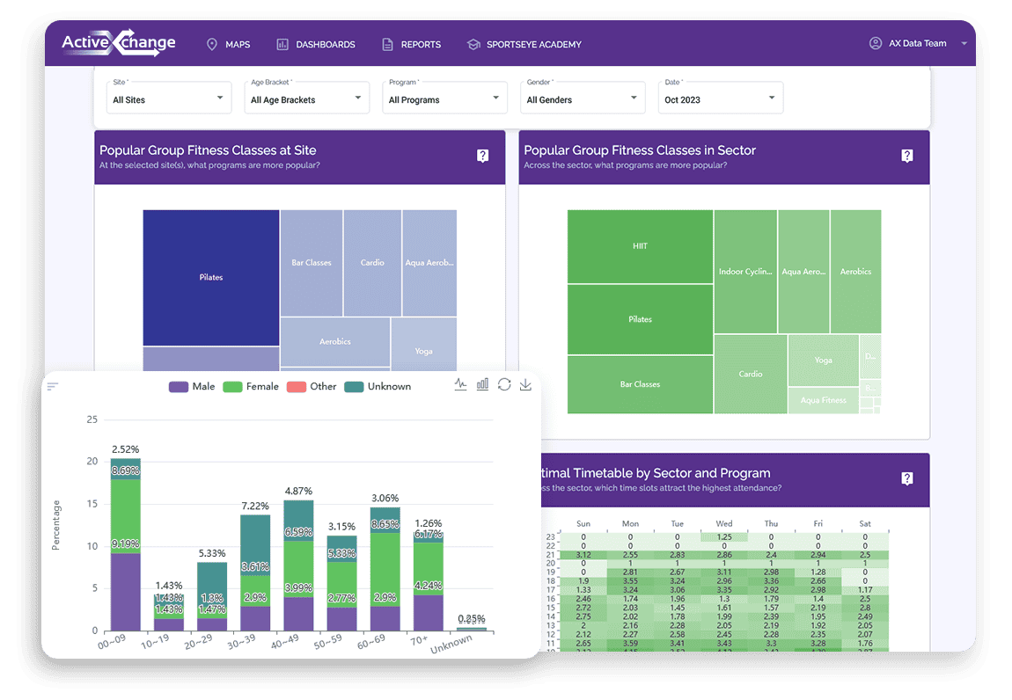Click the Maps location pin icon

click(212, 45)
